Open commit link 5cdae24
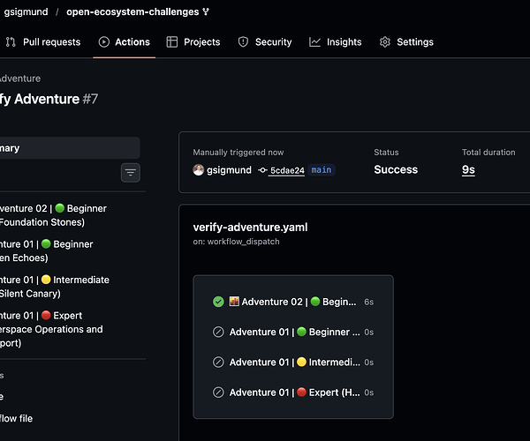This screenshot has height=441, width=530. (x=287, y=170)
